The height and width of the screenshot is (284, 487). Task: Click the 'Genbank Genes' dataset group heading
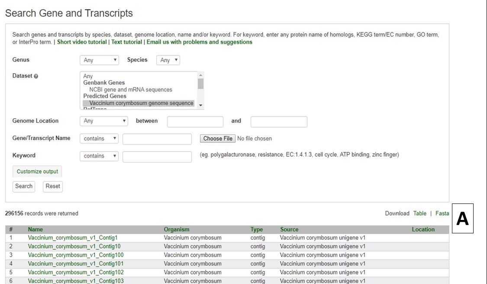click(104, 83)
